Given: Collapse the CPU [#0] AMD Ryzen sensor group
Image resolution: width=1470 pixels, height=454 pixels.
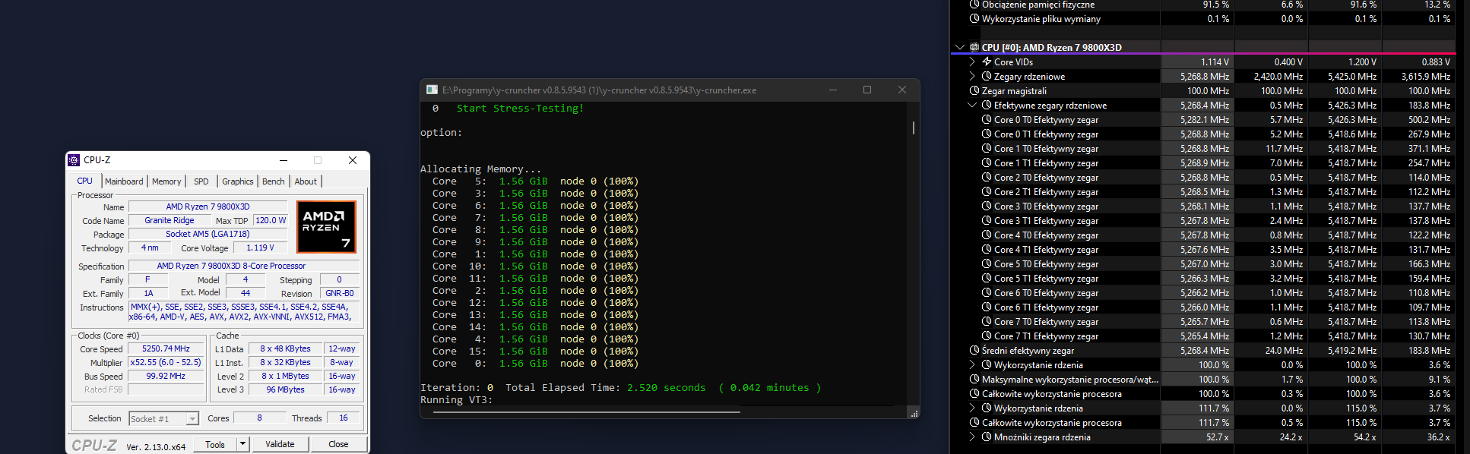Looking at the screenshot, I should pyautogui.click(x=960, y=47).
